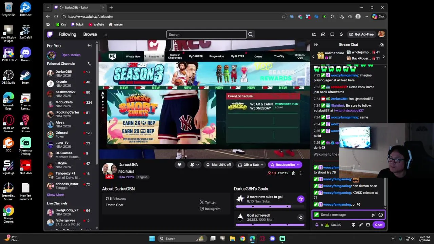Send message with the Chat button
Viewport: 434px width, 244px height.
point(379,225)
